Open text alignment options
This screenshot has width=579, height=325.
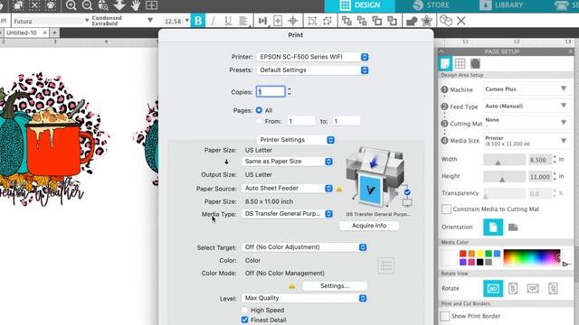(243, 21)
